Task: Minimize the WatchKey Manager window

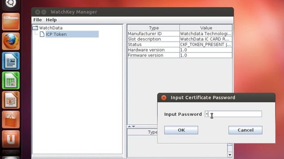Action: (44, 12)
